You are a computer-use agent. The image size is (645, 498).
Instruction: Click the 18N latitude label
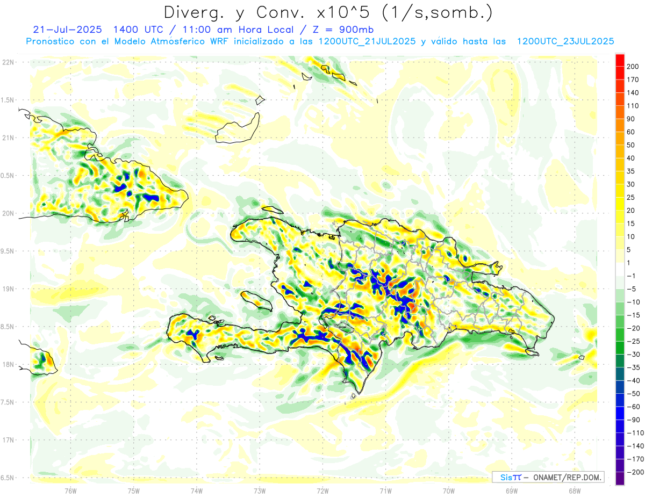pos(8,364)
